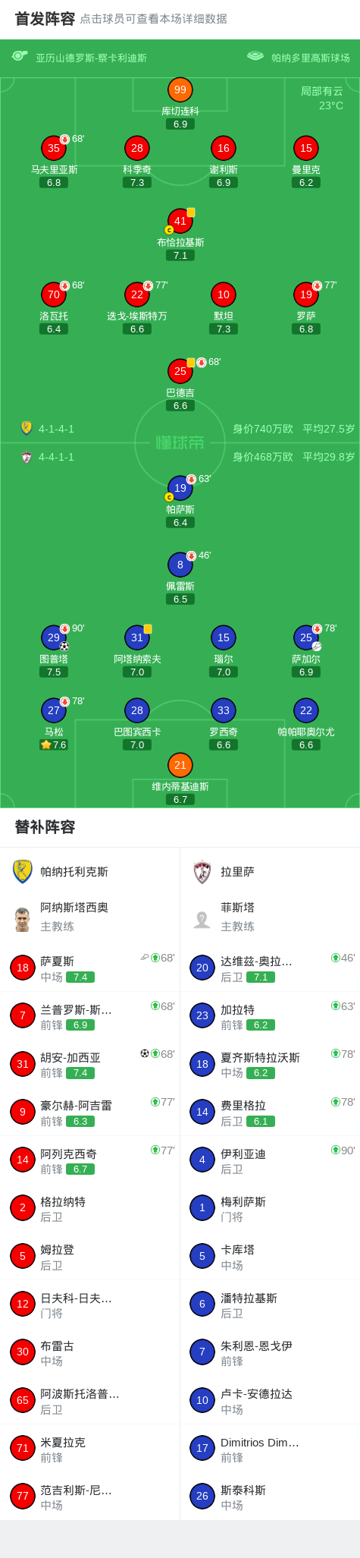This screenshot has width=360, height=1558.
Task: Select player 41 布恰拉基斯 captain icon
Action: [169, 230]
